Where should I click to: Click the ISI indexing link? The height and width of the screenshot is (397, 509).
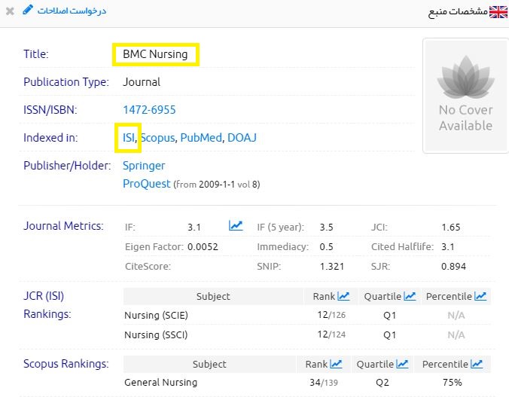[x=129, y=138]
